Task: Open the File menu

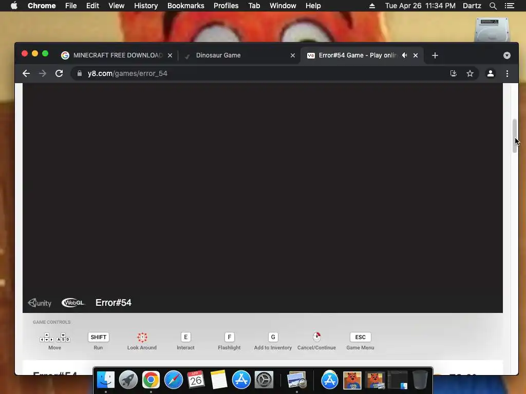Action: pos(71,6)
